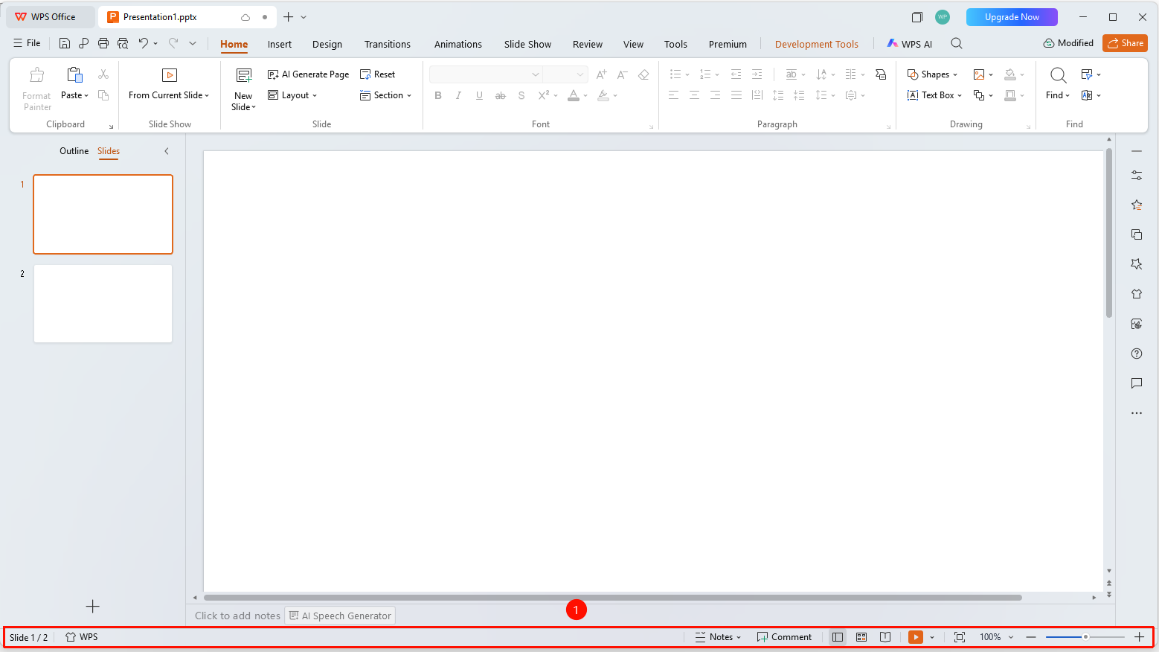The height and width of the screenshot is (652, 1159).
Task: Toggle italic formatting
Action: (458, 95)
